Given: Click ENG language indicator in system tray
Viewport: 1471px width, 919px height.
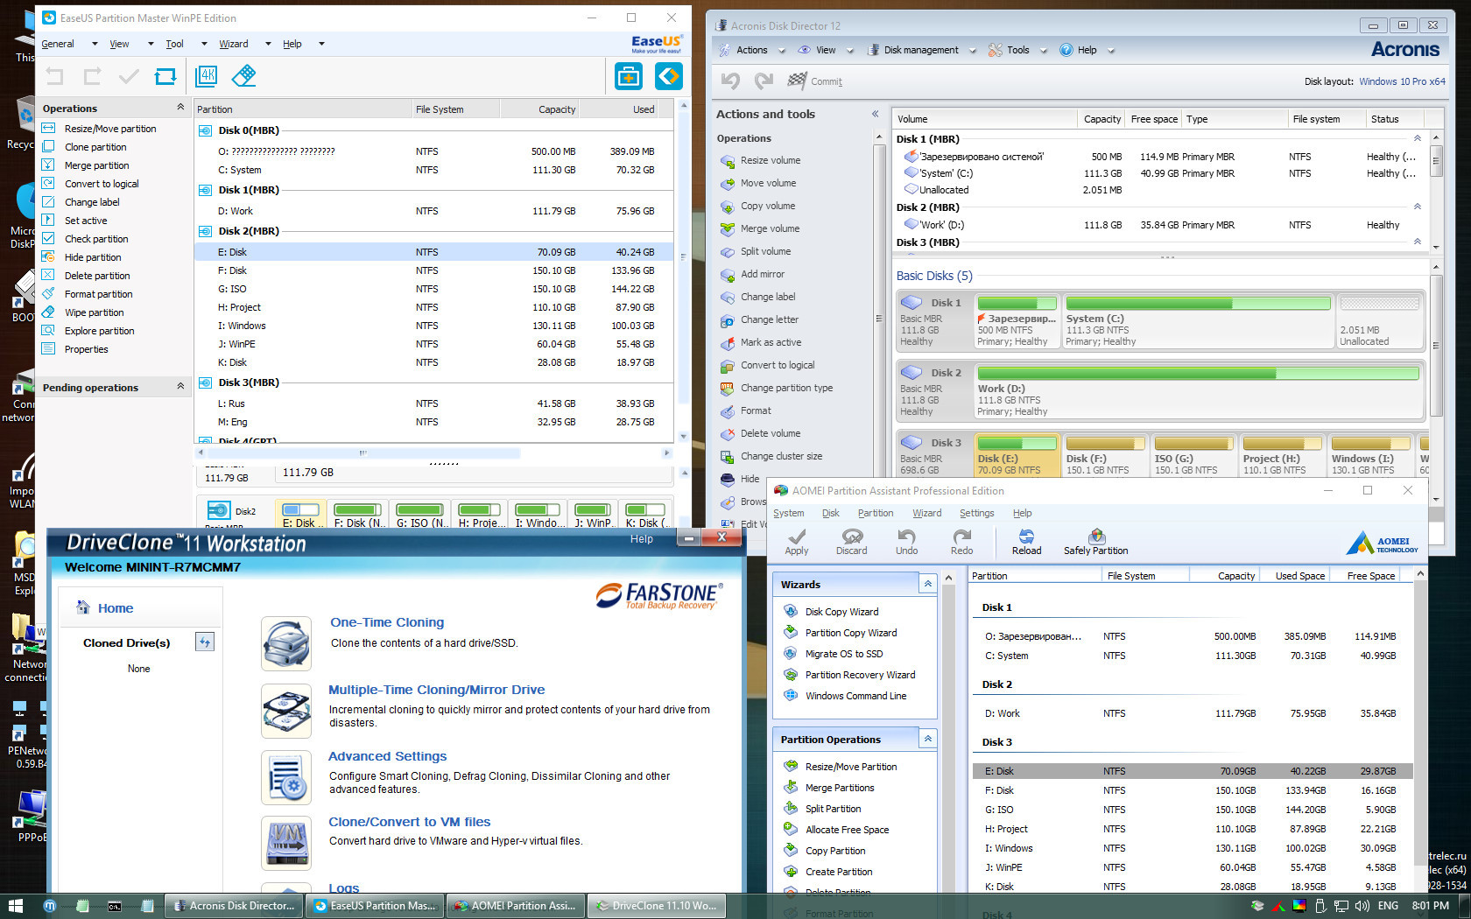Looking at the screenshot, I should (x=1388, y=906).
